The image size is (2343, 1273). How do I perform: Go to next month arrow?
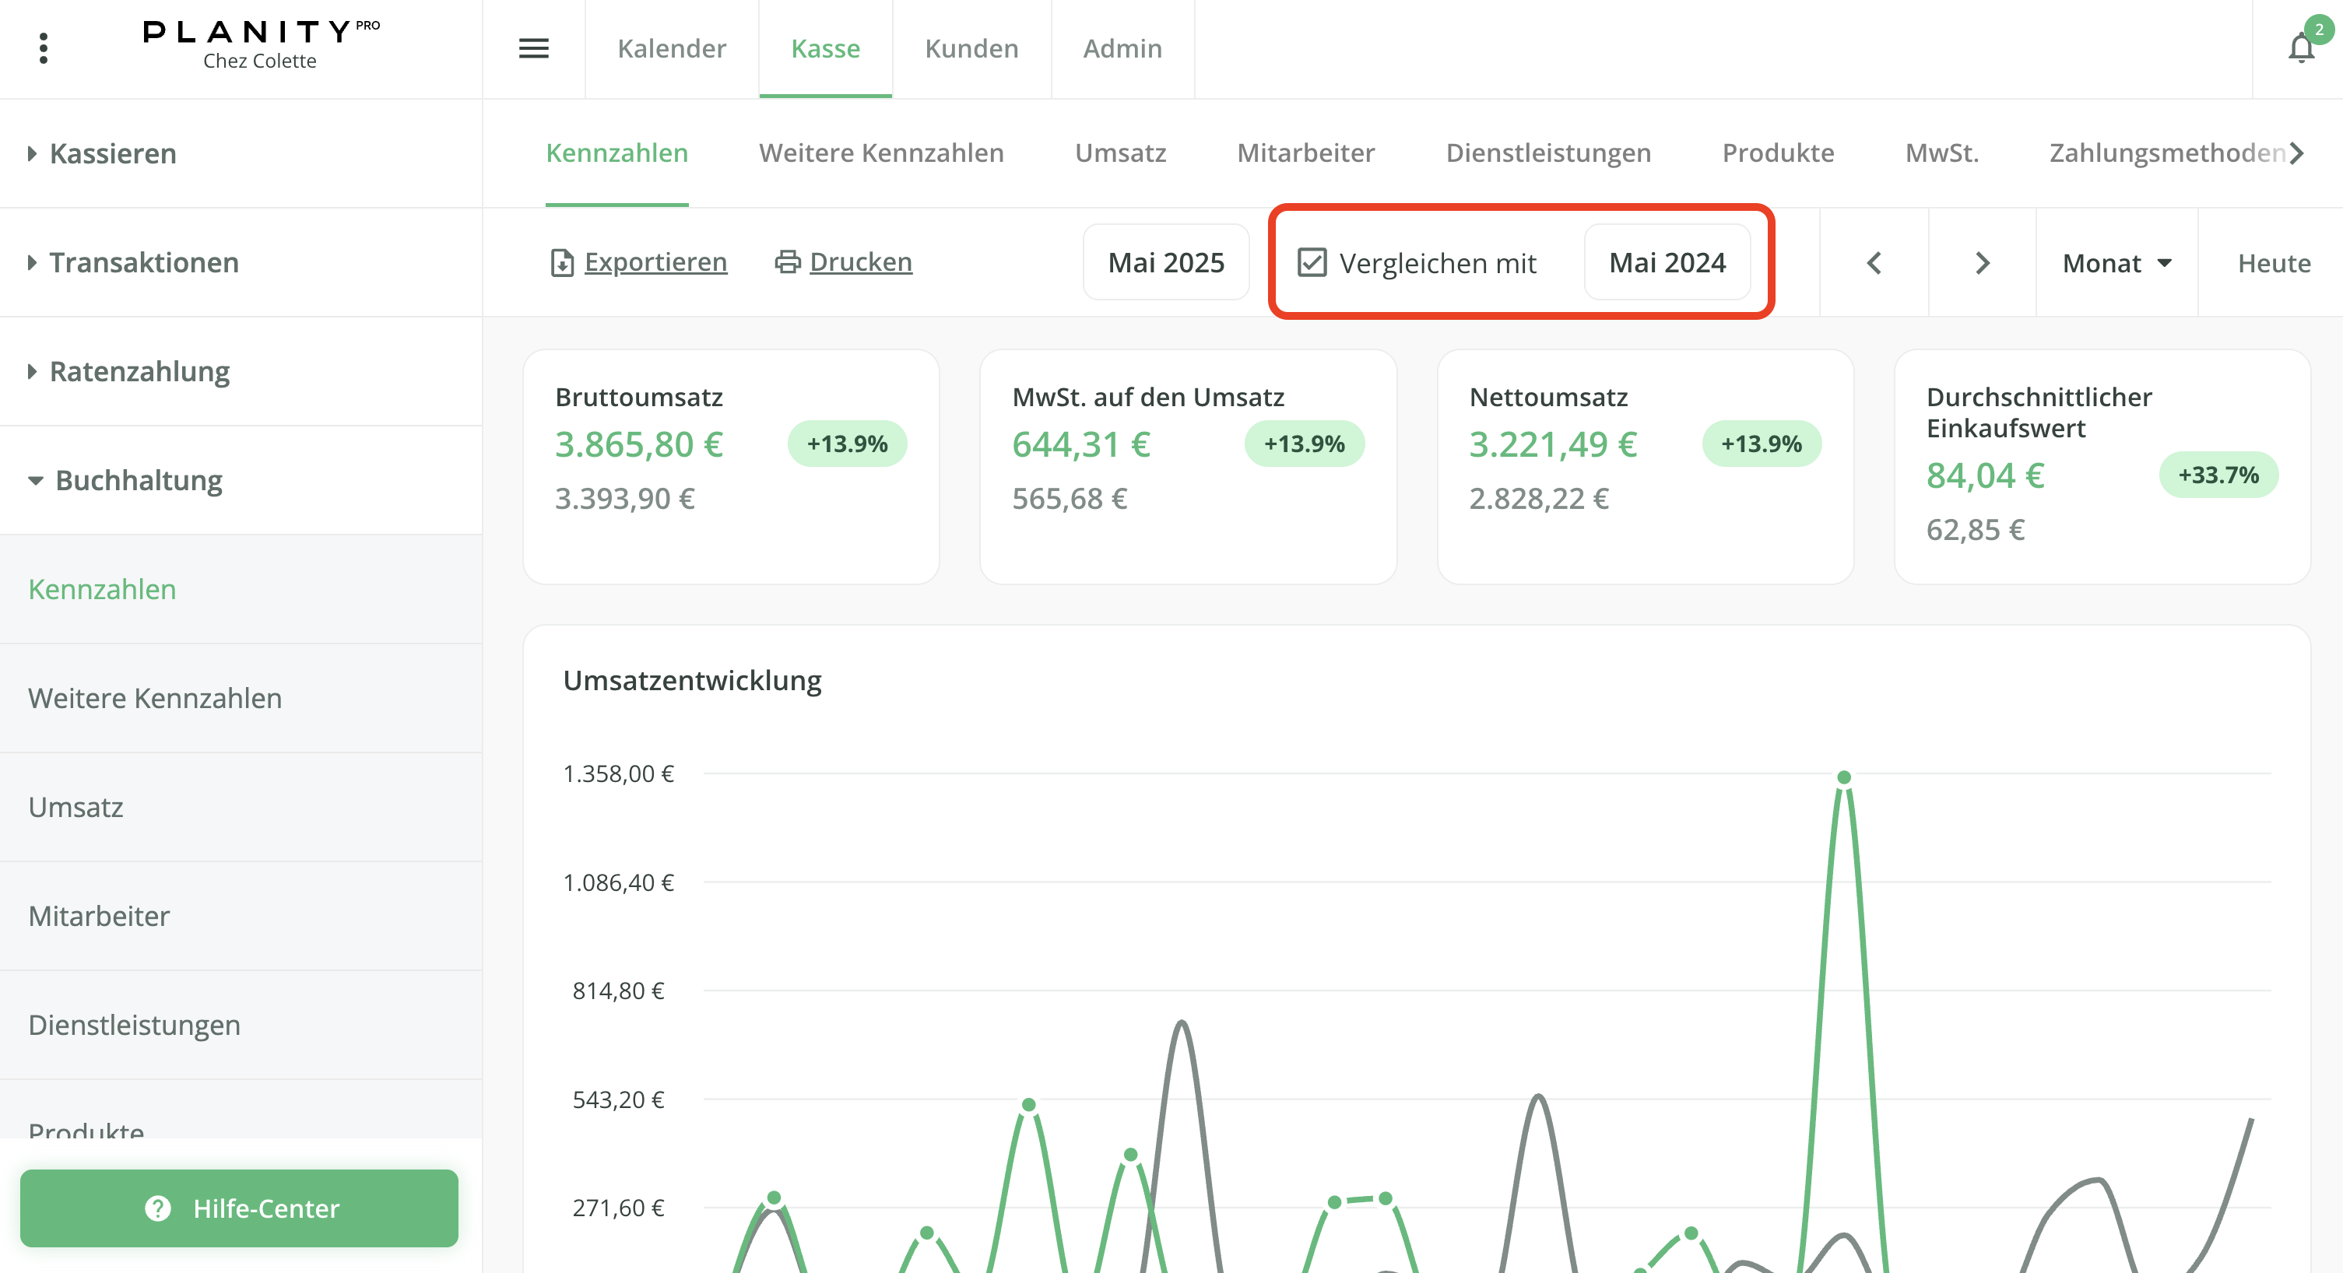1983,263
